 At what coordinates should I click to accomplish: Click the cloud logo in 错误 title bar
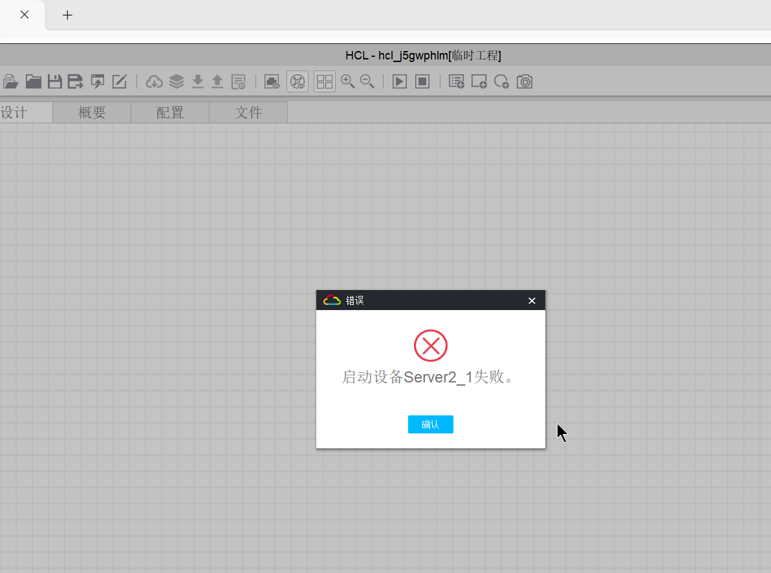tap(332, 300)
